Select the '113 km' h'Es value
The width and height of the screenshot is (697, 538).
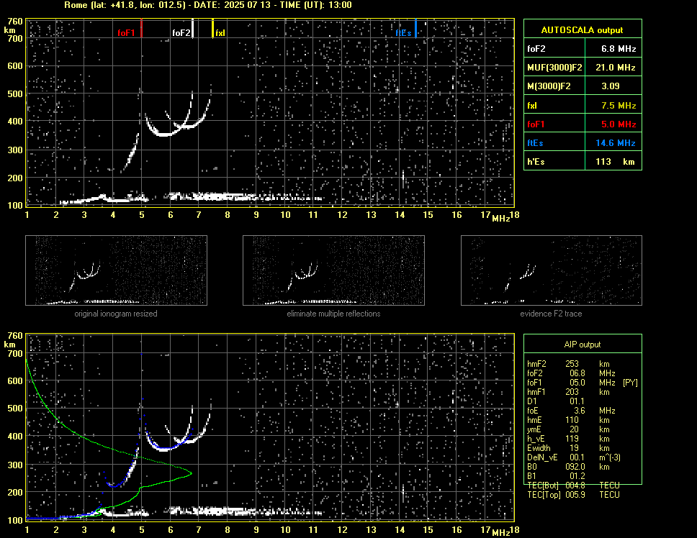[x=615, y=162]
